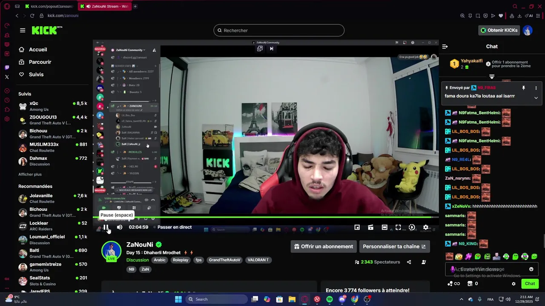
Task: Expand the chat leaderboard arrow
Action: (492, 76)
